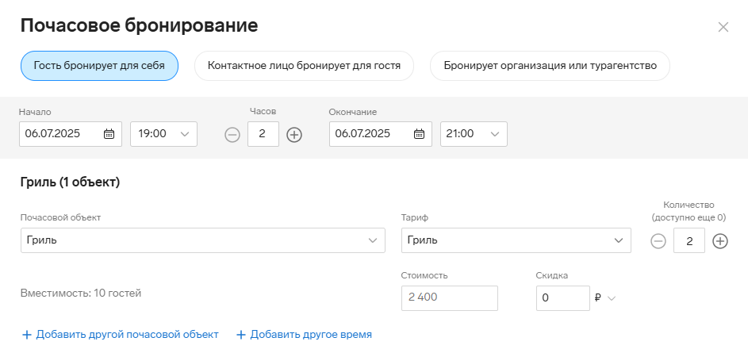
Task: Select Бронирует организация или турагентство
Action: point(550,66)
